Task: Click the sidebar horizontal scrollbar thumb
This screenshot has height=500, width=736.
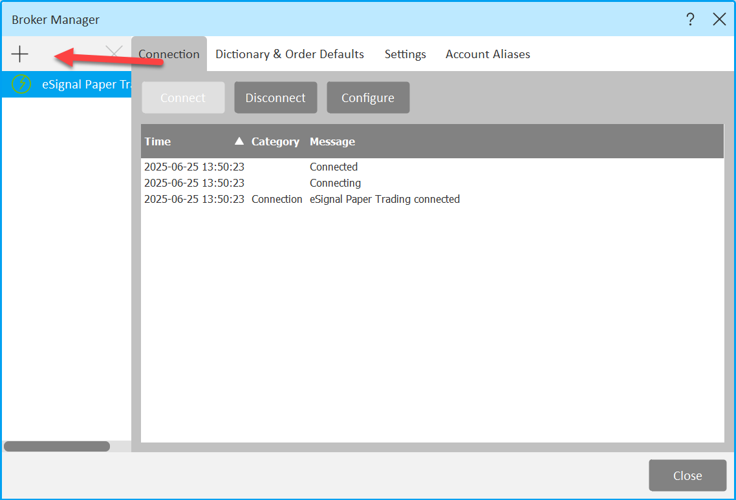Action: [x=57, y=446]
